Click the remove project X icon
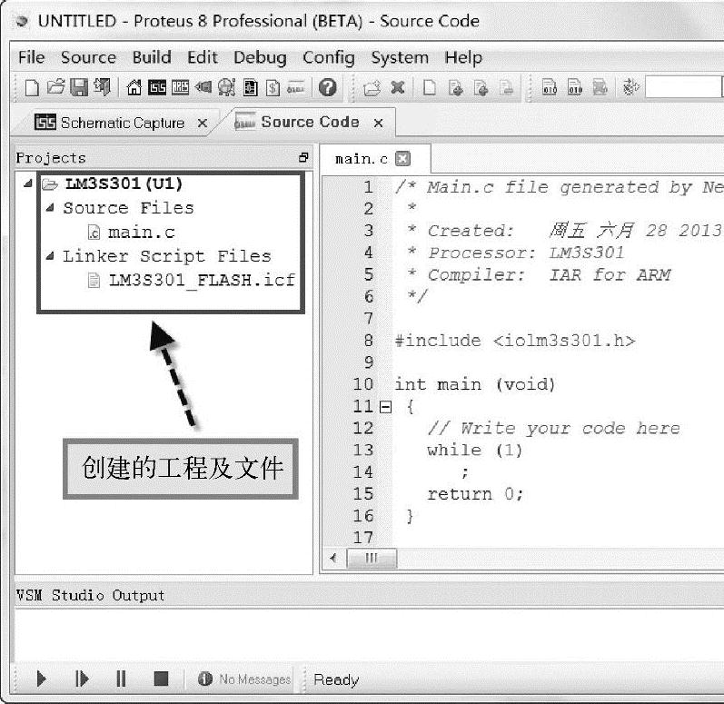The height and width of the screenshot is (704, 724). 398,87
